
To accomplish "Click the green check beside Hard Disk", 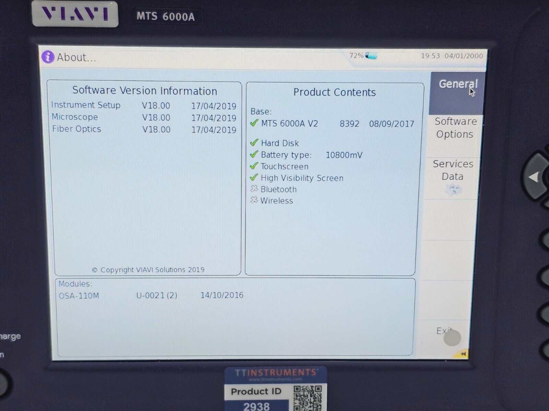I will (x=254, y=142).
